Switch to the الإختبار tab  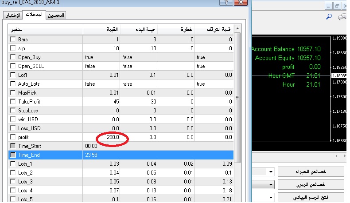[12, 16]
